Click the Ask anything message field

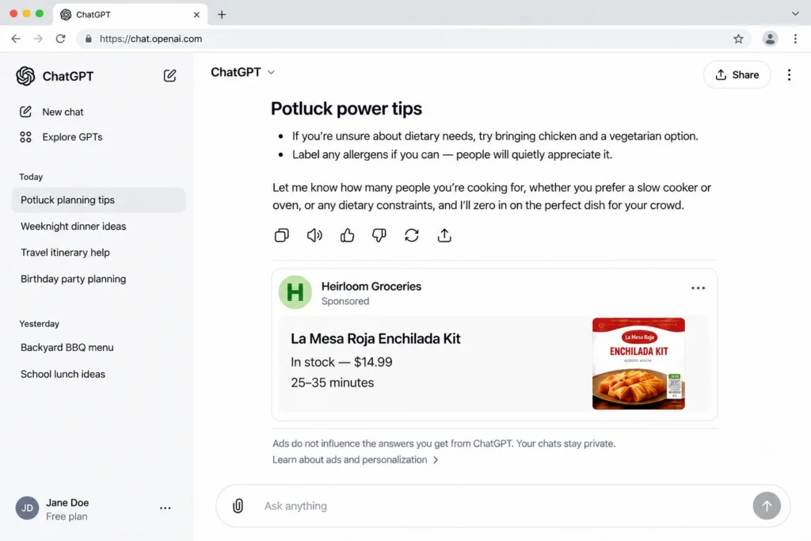501,506
